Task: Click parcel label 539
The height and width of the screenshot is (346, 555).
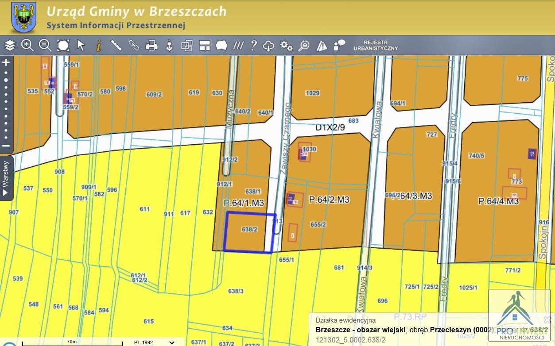Action: click(x=18, y=279)
